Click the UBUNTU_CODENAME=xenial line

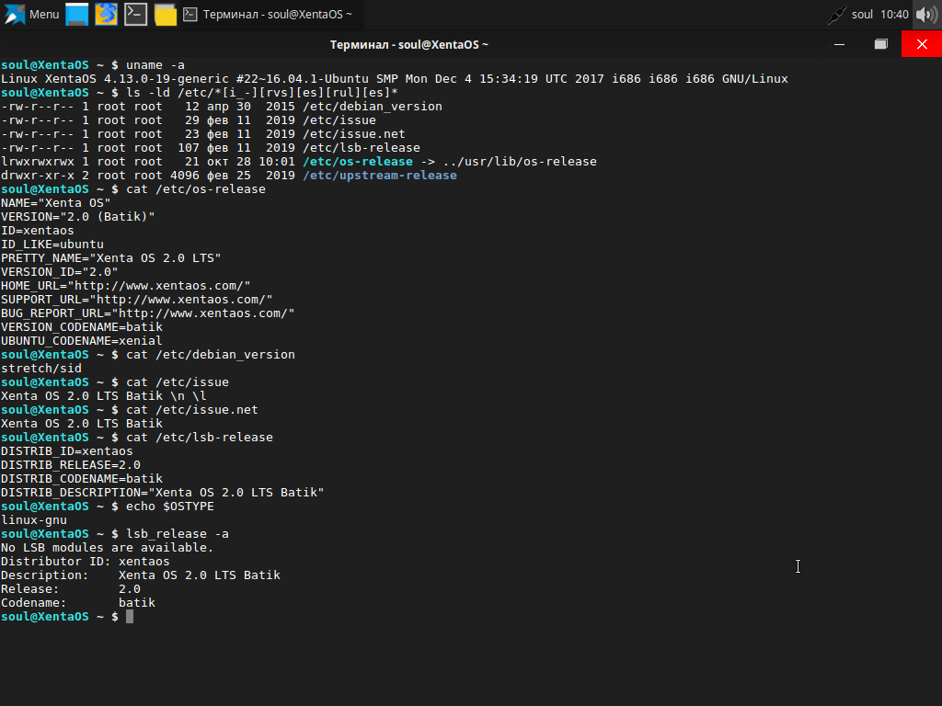81,341
